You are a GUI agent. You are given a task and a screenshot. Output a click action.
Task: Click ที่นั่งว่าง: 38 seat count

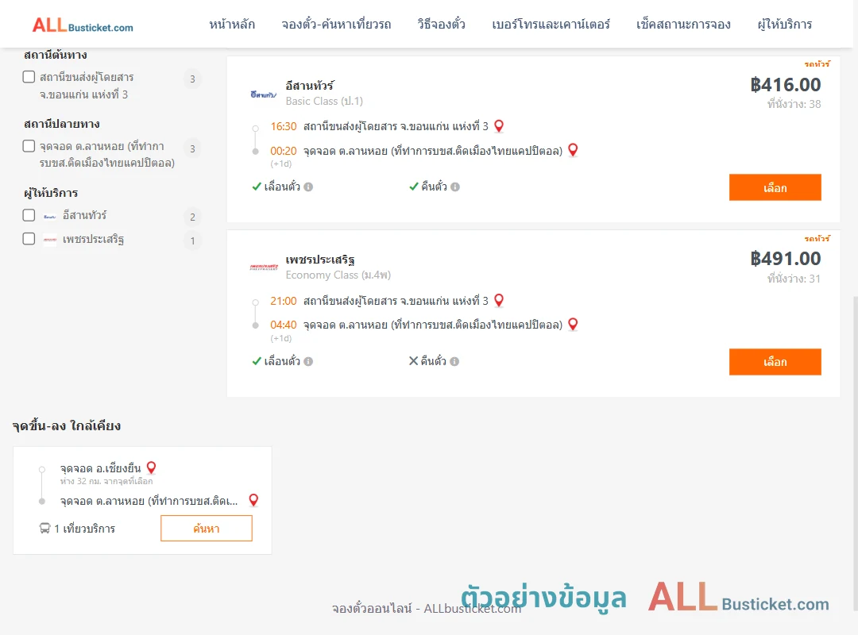(x=794, y=104)
